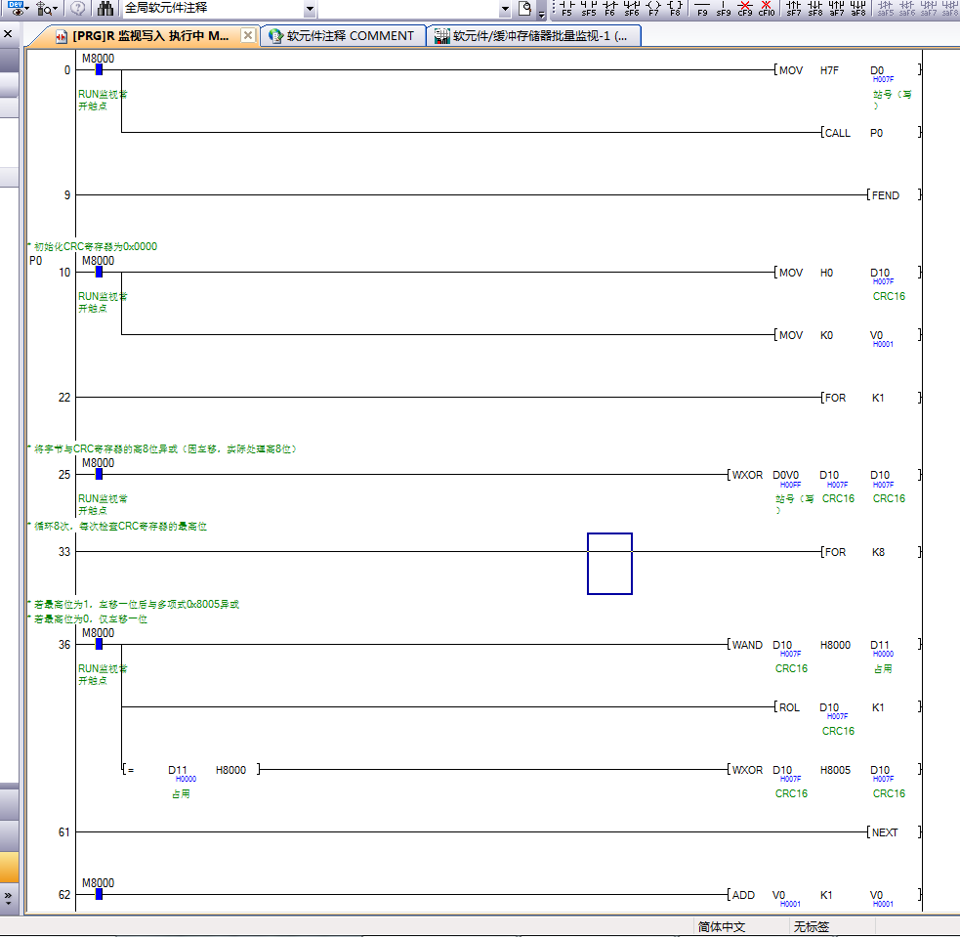This screenshot has height=937, width=960.
Task: Insert normally closed contact (F6)
Action: (x=610, y=9)
